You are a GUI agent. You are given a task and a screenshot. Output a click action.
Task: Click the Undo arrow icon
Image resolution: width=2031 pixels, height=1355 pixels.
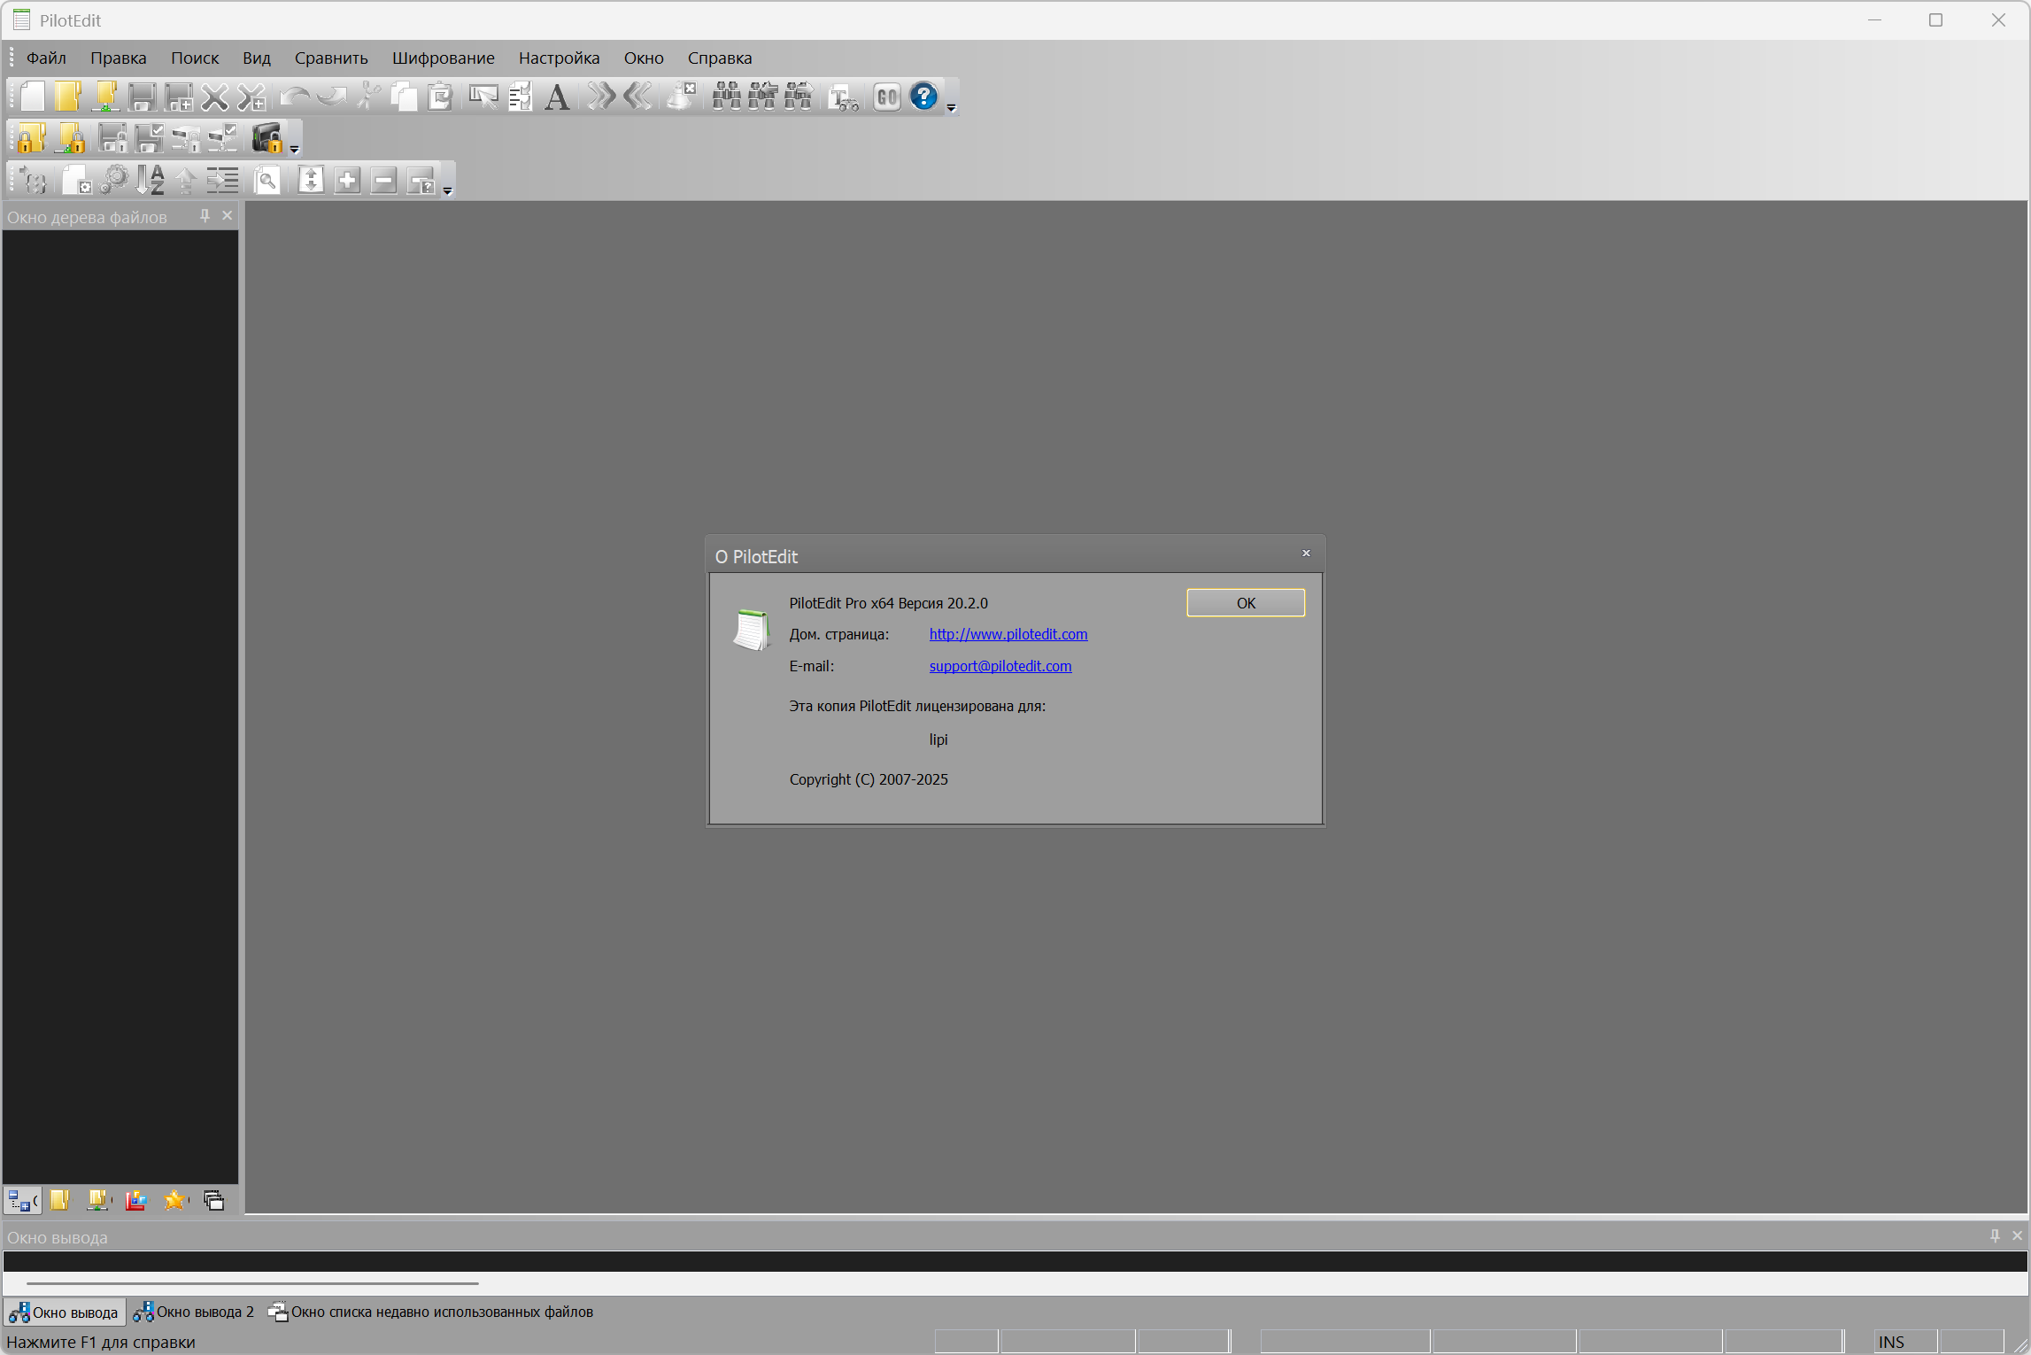(x=294, y=97)
